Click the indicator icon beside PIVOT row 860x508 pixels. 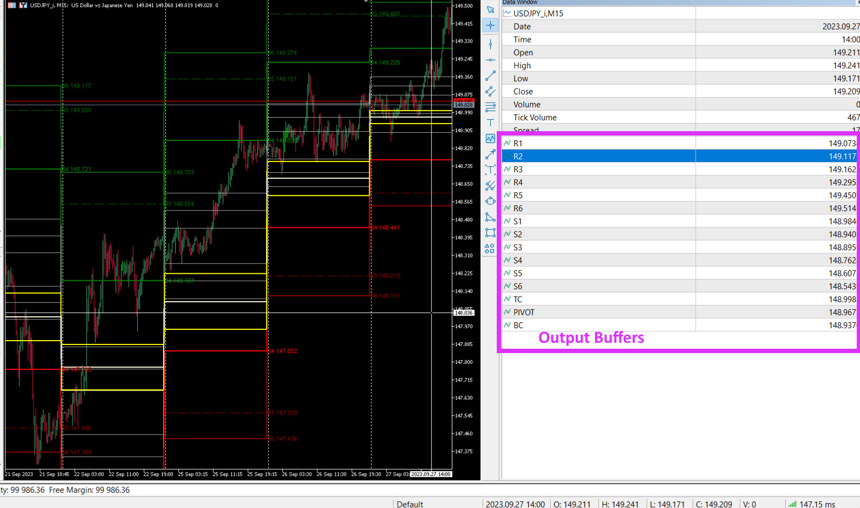pyautogui.click(x=507, y=312)
